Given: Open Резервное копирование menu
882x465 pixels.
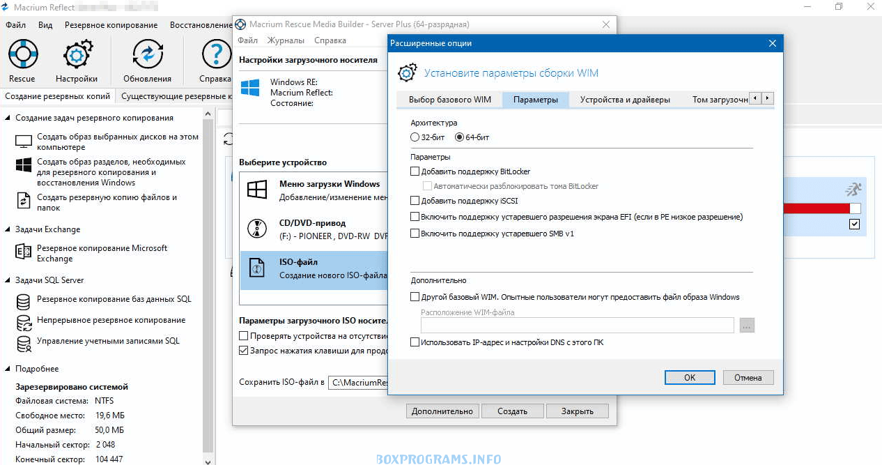Looking at the screenshot, I should pyautogui.click(x=111, y=25).
